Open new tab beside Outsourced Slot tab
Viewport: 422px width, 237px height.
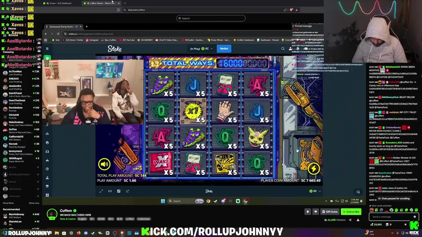tap(87, 27)
